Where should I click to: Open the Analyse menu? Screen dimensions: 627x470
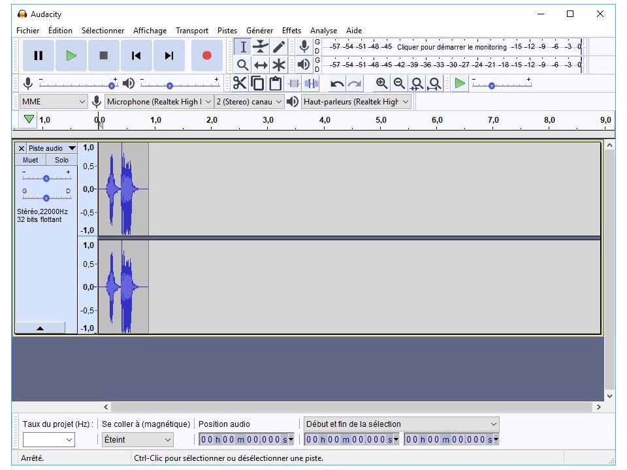(323, 31)
